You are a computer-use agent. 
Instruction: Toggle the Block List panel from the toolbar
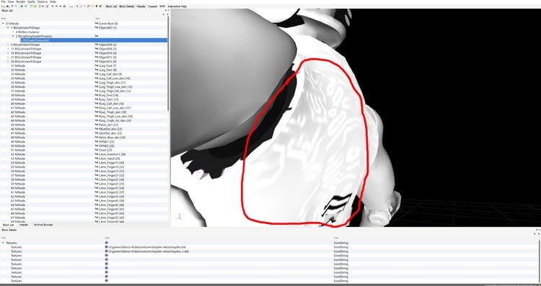[111, 6]
